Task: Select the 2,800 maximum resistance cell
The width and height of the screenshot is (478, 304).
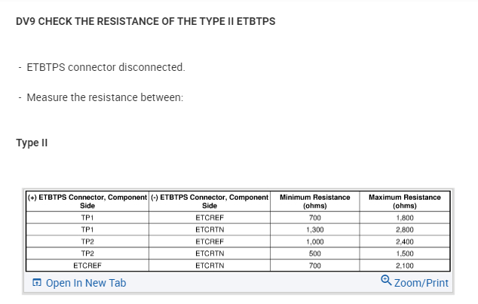Action: click(405, 229)
